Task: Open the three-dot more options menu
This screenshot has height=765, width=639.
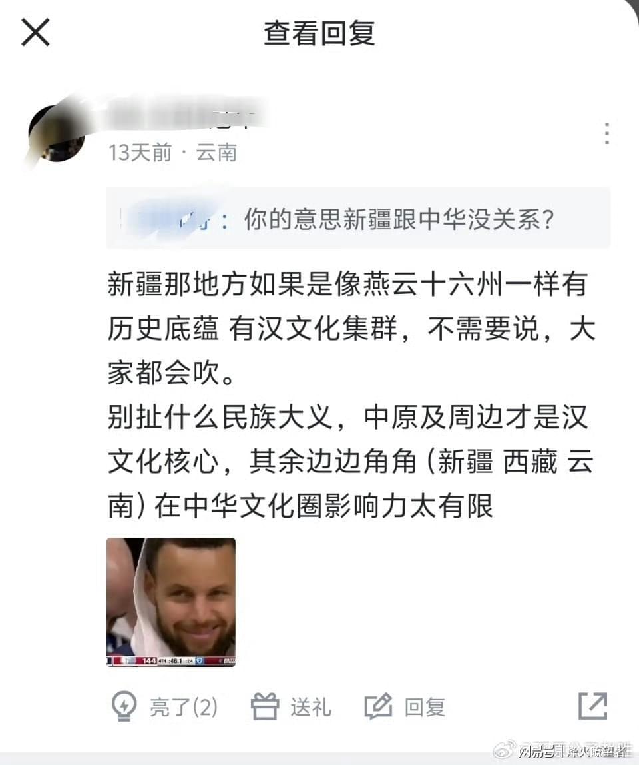Action: click(606, 133)
